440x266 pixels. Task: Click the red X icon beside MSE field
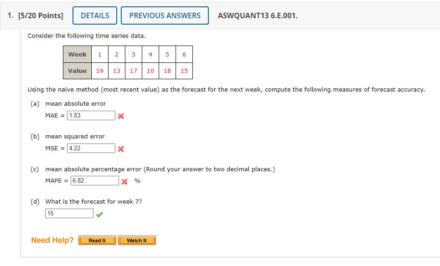click(x=120, y=148)
